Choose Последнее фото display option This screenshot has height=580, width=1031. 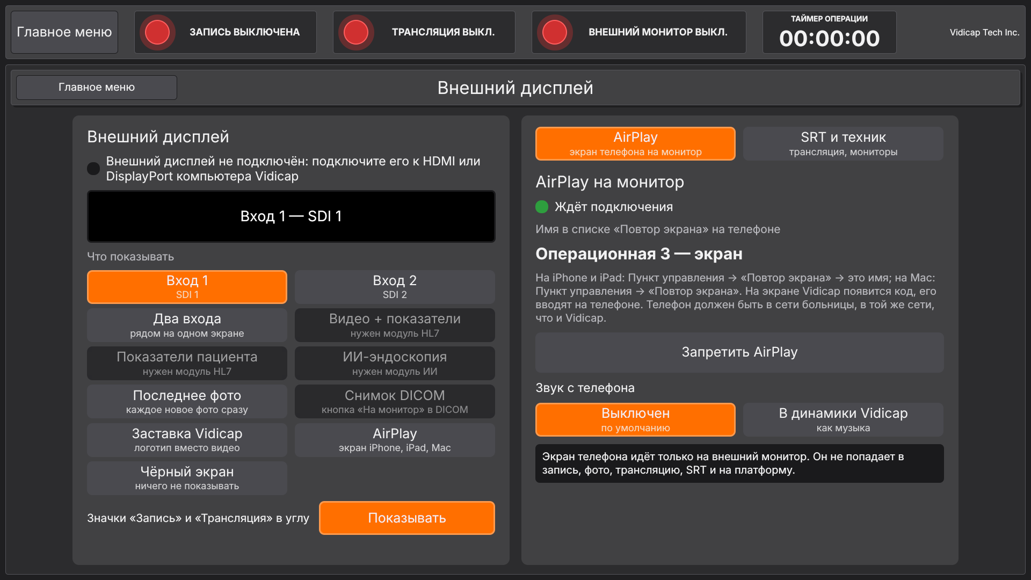click(187, 402)
